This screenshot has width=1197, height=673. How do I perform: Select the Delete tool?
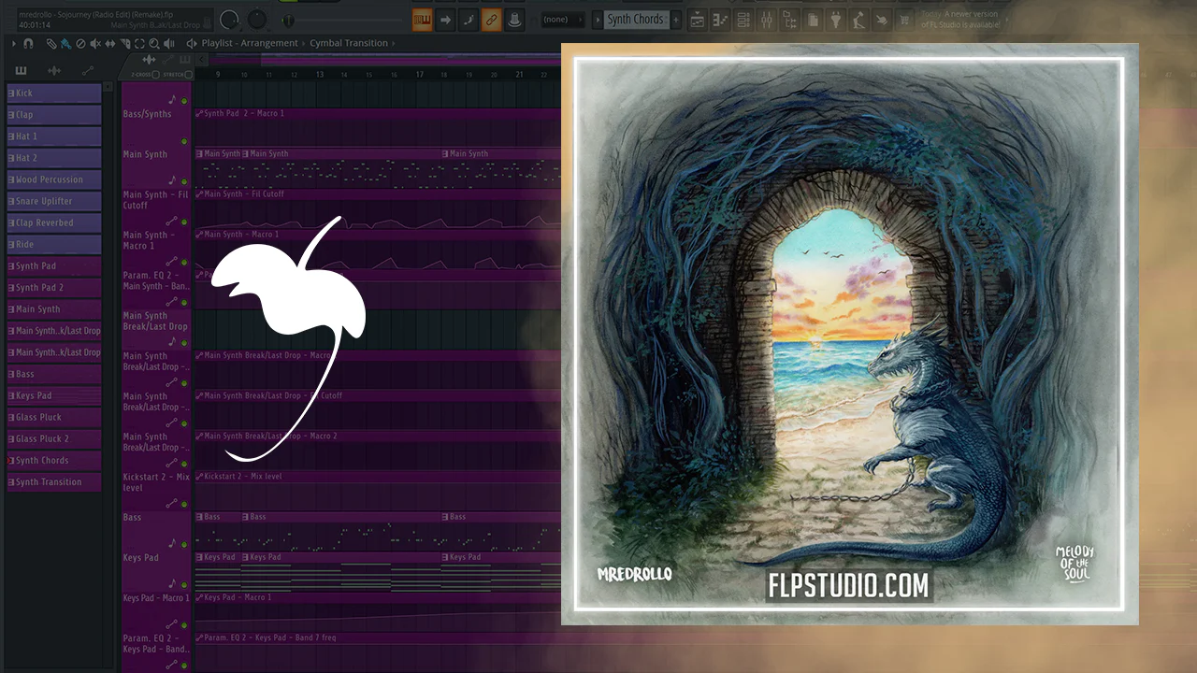click(80, 43)
